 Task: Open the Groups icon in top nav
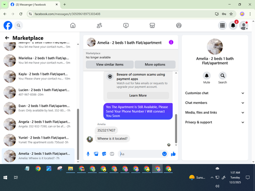tap(178, 25)
